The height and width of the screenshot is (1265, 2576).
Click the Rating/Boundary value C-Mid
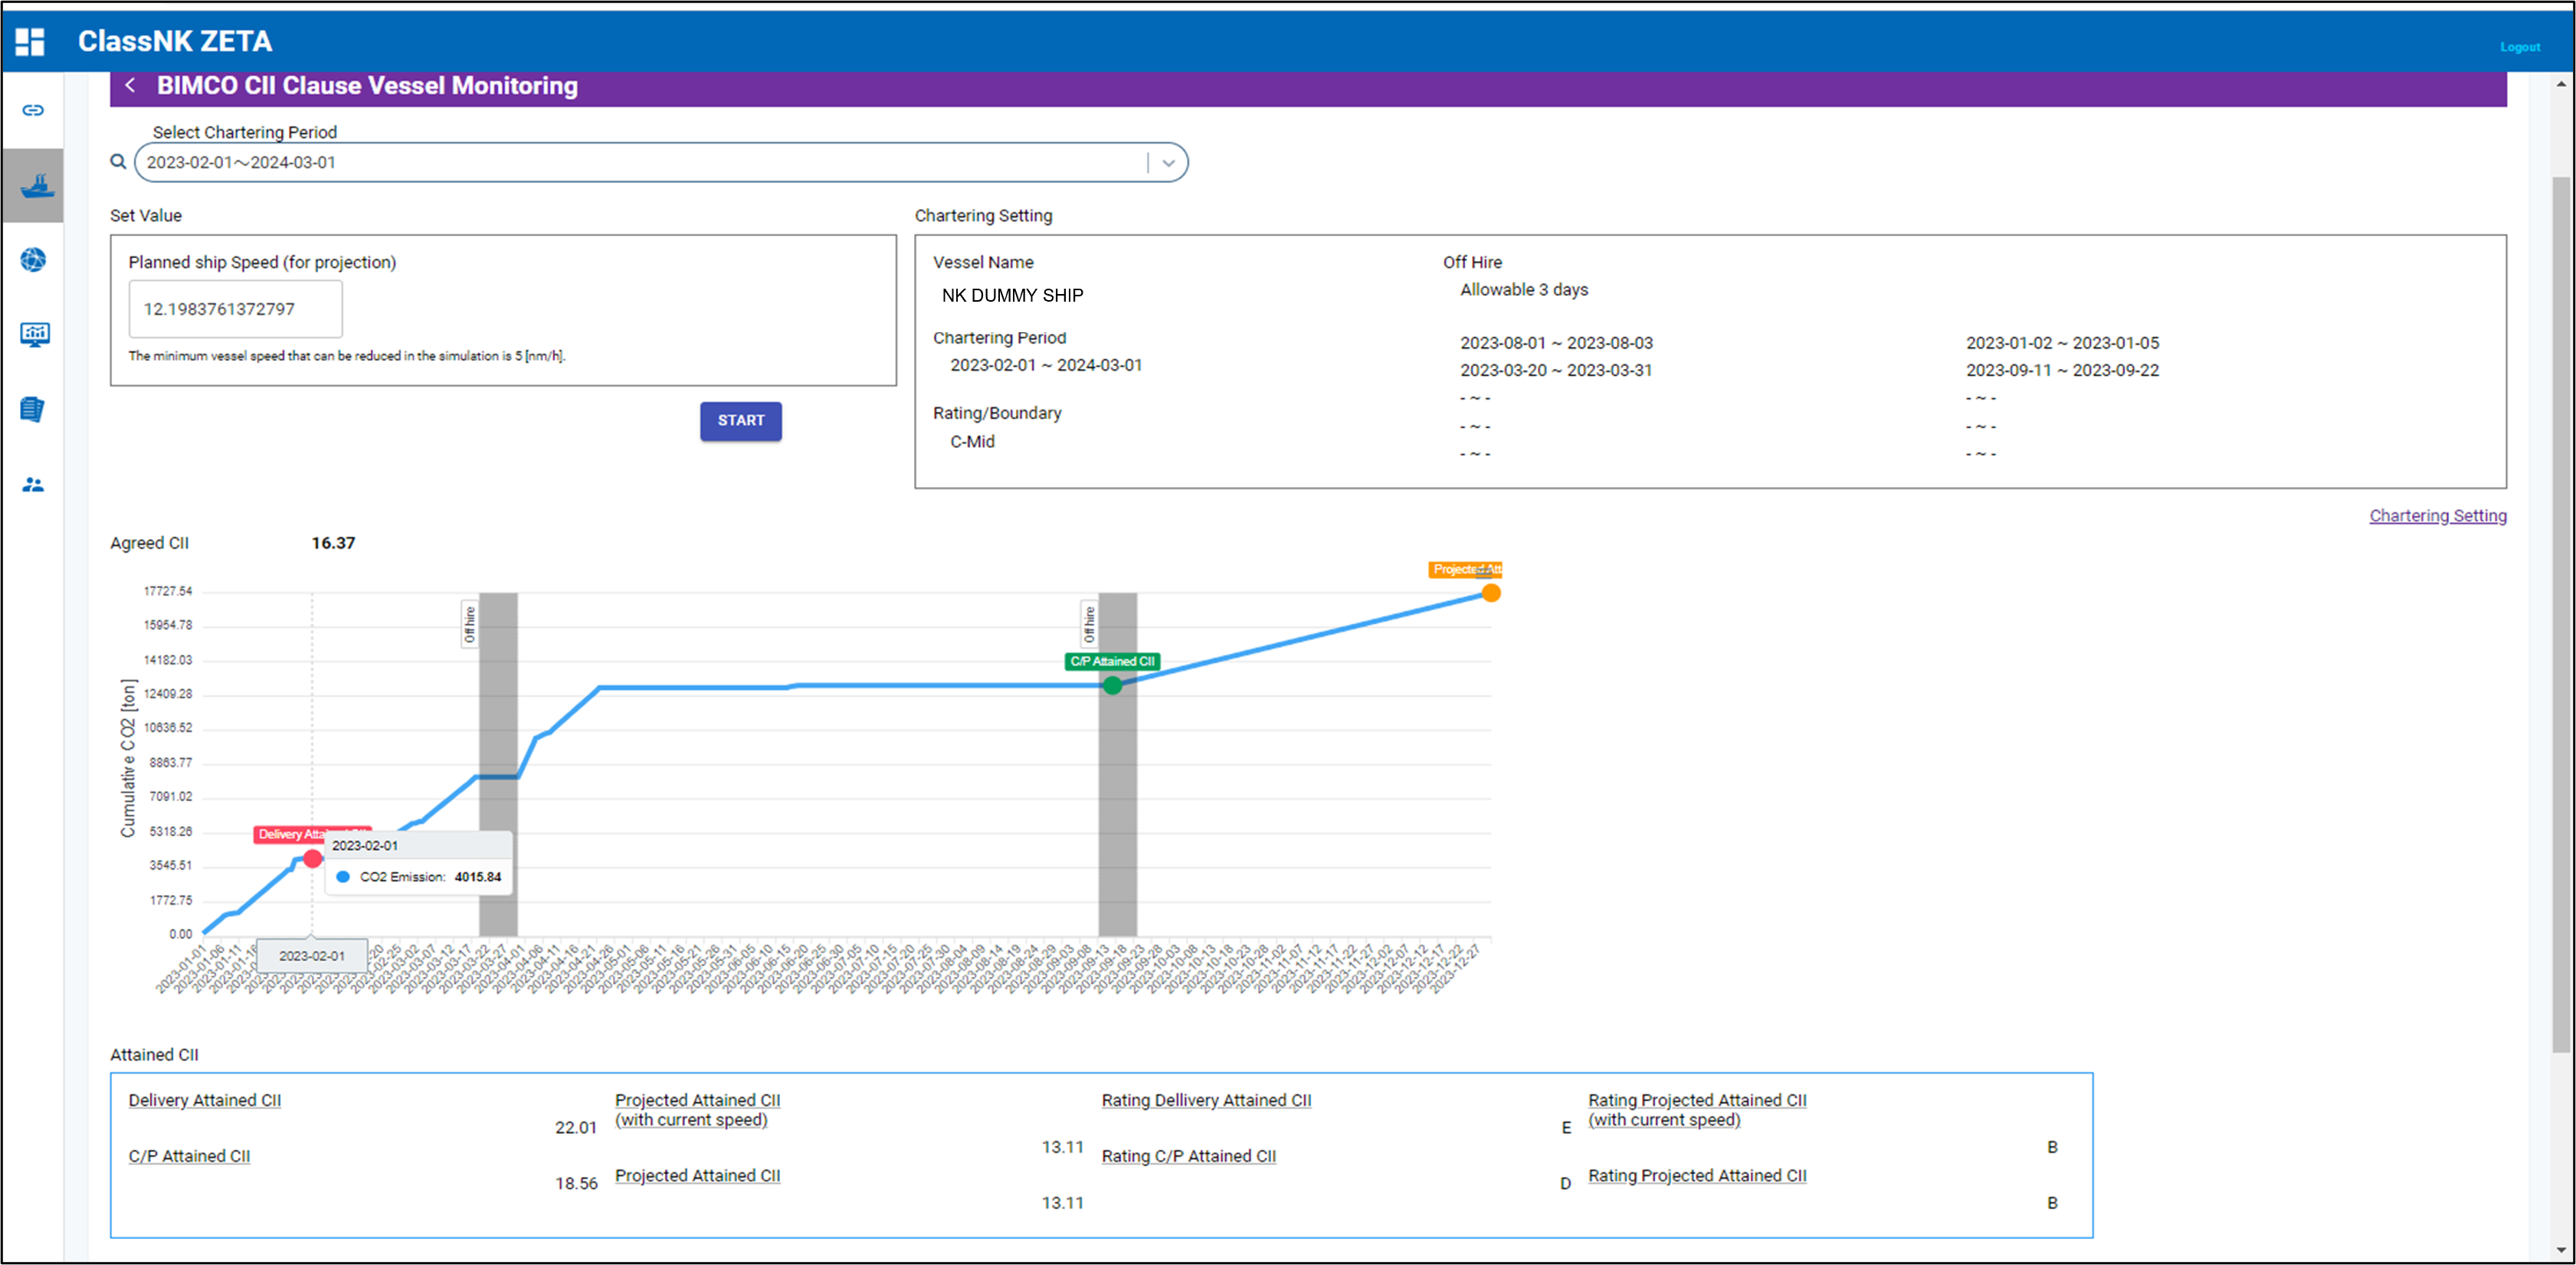tap(972, 442)
